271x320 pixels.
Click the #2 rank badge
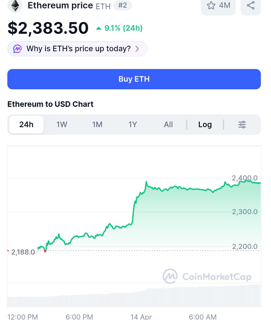122,5
